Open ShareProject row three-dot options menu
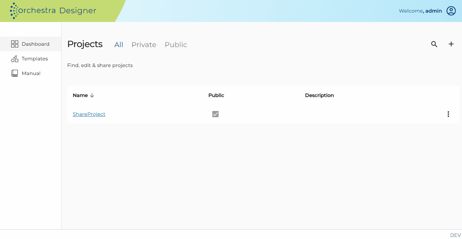 point(448,114)
